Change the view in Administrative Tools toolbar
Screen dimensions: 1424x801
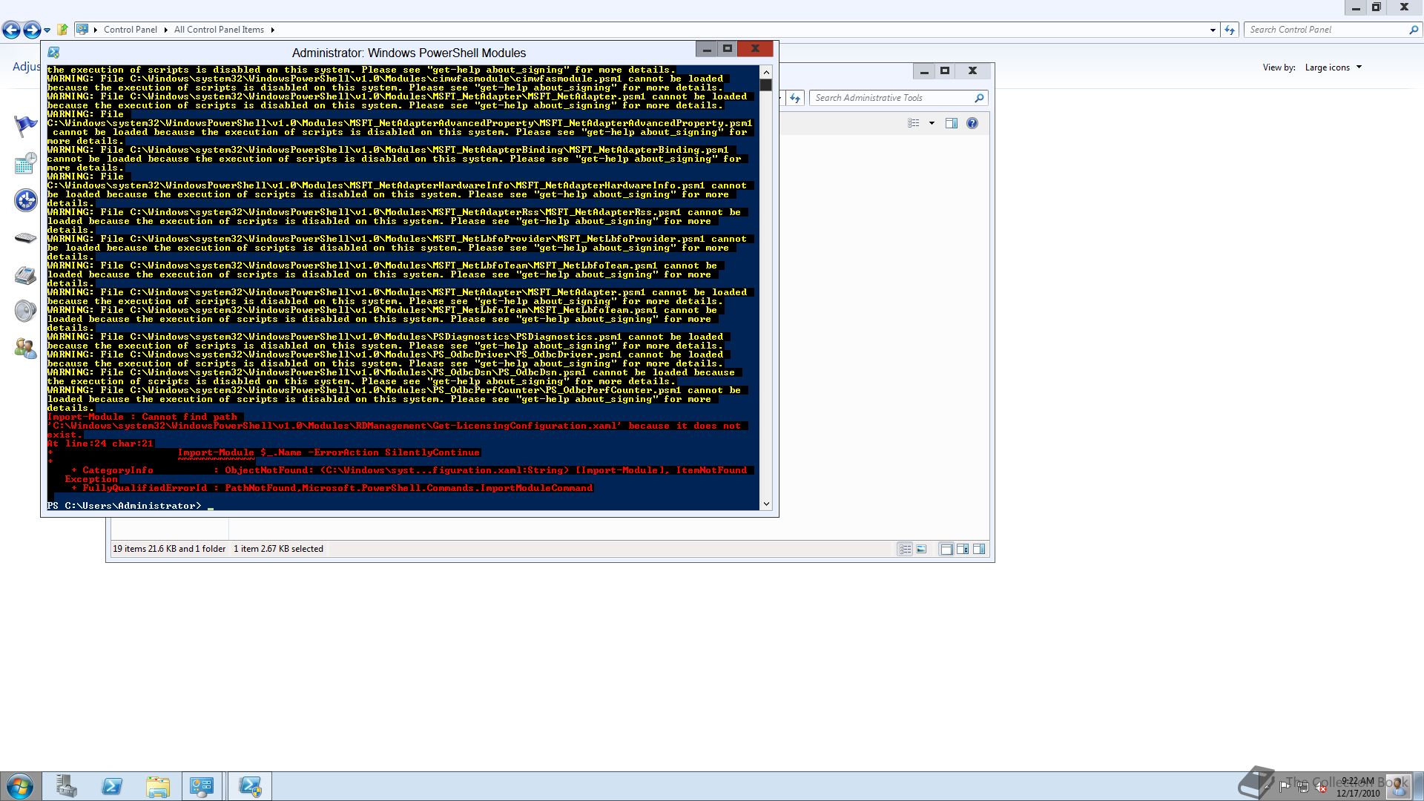[x=914, y=123]
